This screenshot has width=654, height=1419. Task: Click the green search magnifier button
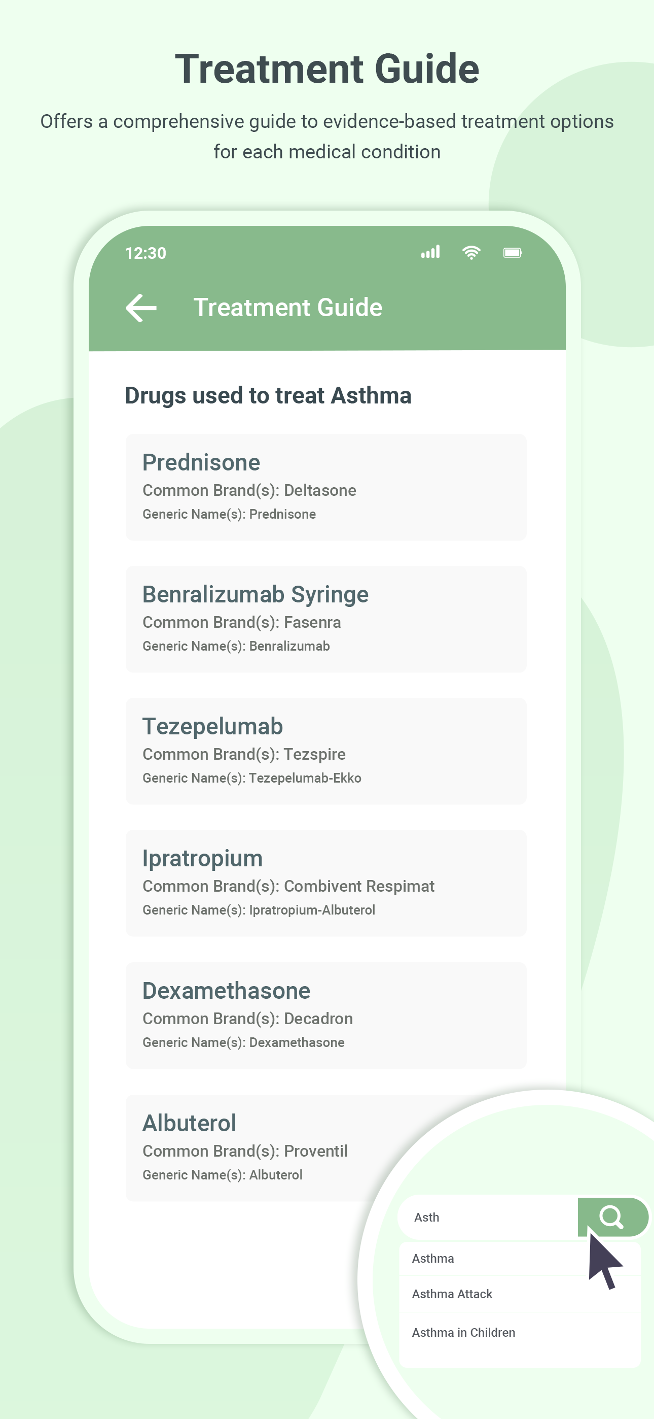click(613, 1217)
